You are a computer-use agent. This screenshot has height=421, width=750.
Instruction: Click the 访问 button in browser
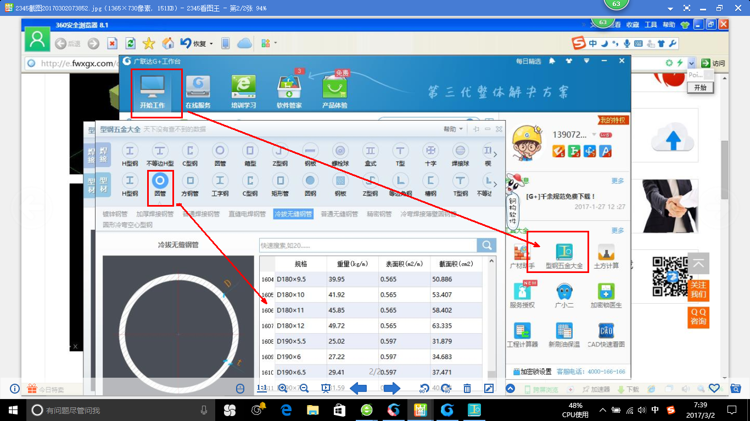click(714, 63)
